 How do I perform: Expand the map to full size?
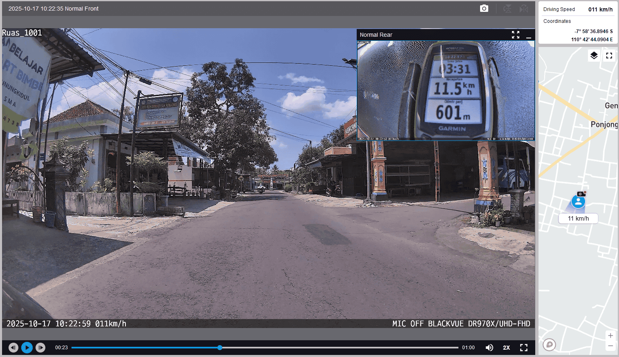tap(609, 56)
